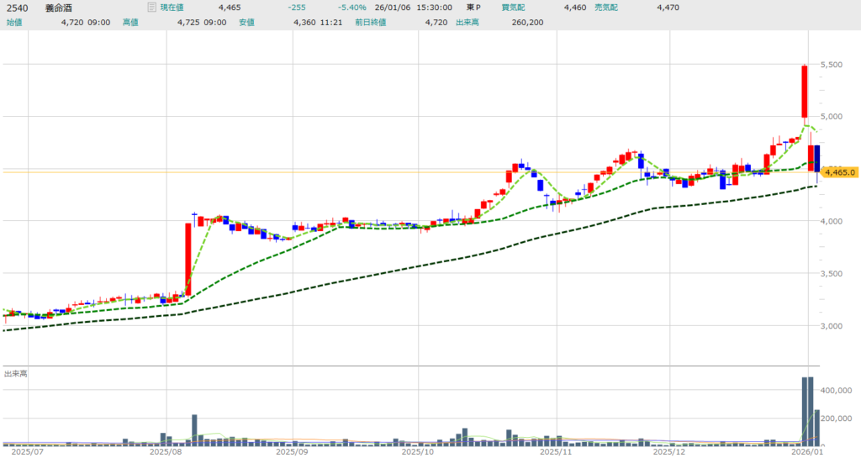Click the stock name 養命酒
The image size is (861, 458).
click(x=57, y=8)
